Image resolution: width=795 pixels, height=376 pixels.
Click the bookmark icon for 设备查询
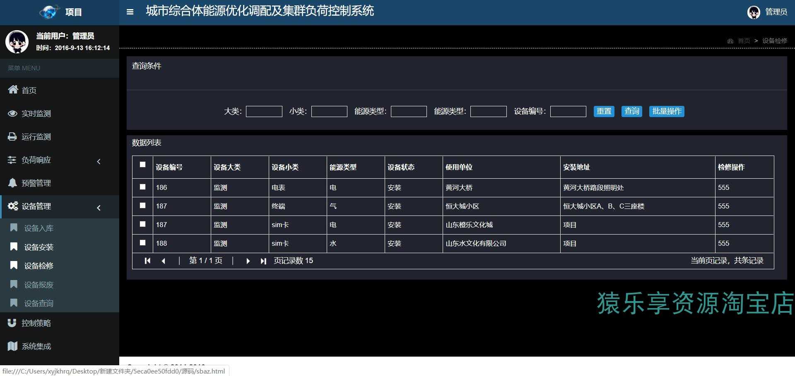click(14, 303)
